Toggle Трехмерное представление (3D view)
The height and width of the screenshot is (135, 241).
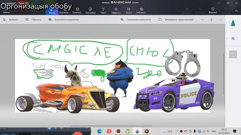point(176,19)
